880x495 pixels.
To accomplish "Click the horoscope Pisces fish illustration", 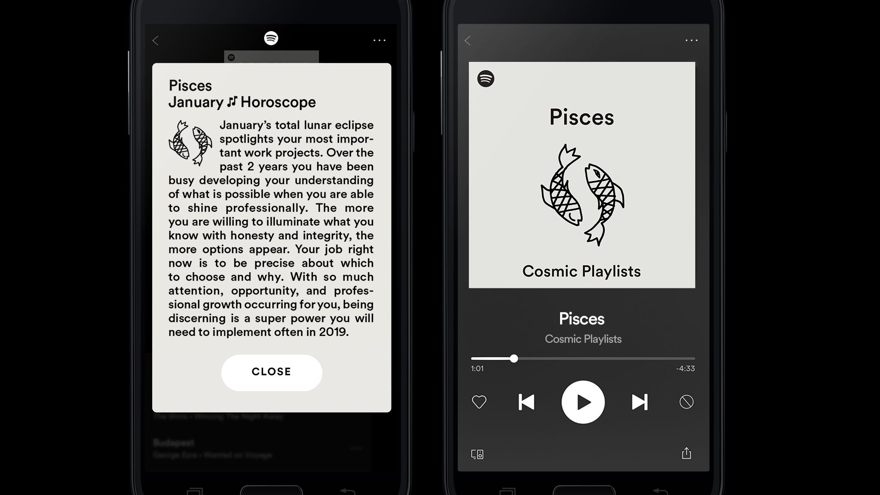I will (189, 140).
